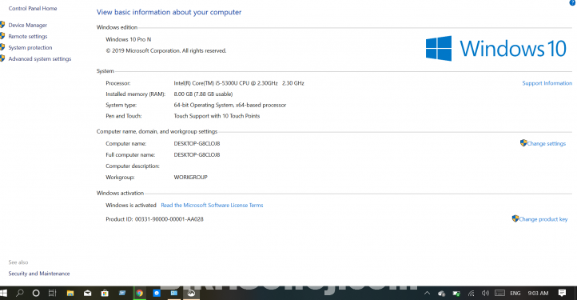Viewport: 577px width, 300px height.
Task: Open the Messenger-style blue chat icon on taskbar
Action: pos(157,294)
